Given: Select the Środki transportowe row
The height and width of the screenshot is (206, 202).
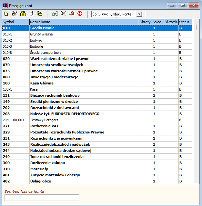Looking at the screenshot, I should tap(97, 53).
